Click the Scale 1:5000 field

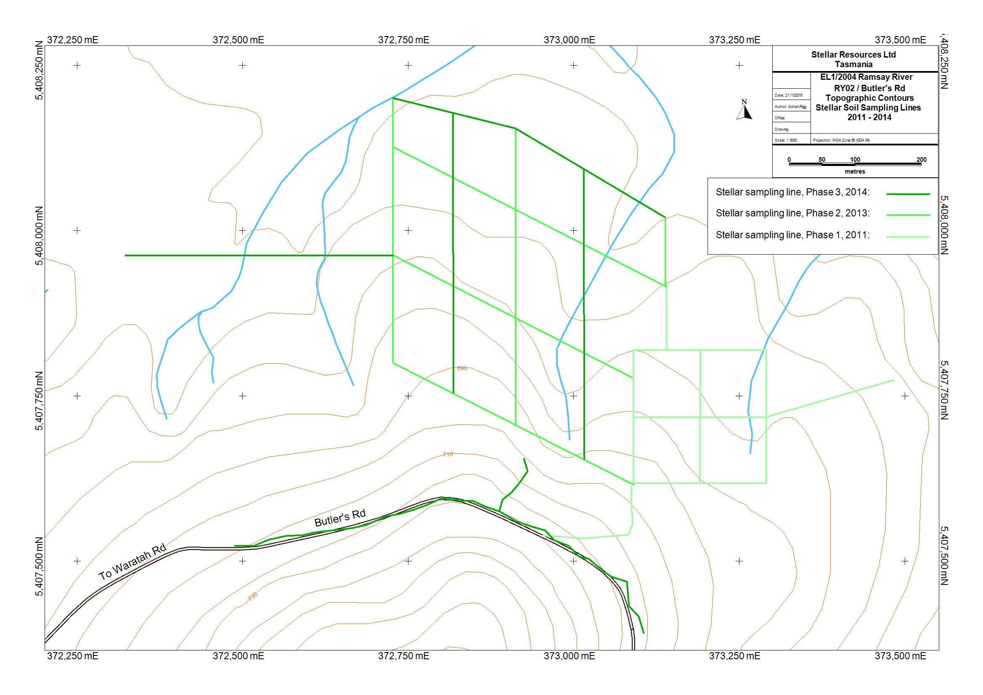point(786,140)
